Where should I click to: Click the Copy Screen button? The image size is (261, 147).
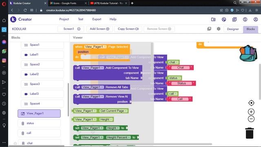[x=128, y=29]
